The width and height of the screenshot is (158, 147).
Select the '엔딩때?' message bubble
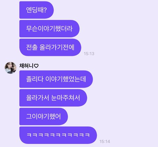click(x=37, y=10)
